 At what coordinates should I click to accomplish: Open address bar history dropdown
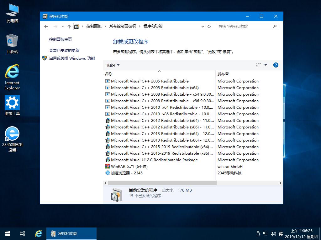pos(203,26)
